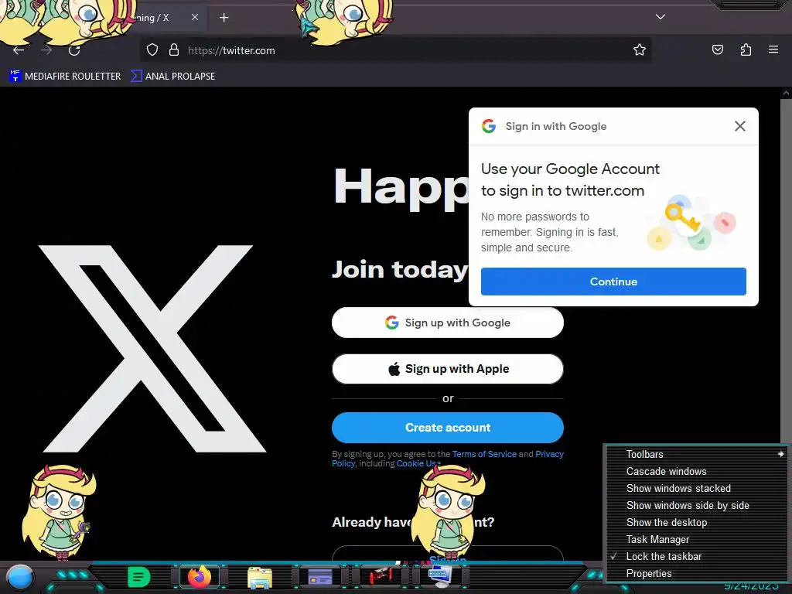This screenshot has height=594, width=792.
Task: Click the Google logo in popup header
Action: (x=489, y=126)
